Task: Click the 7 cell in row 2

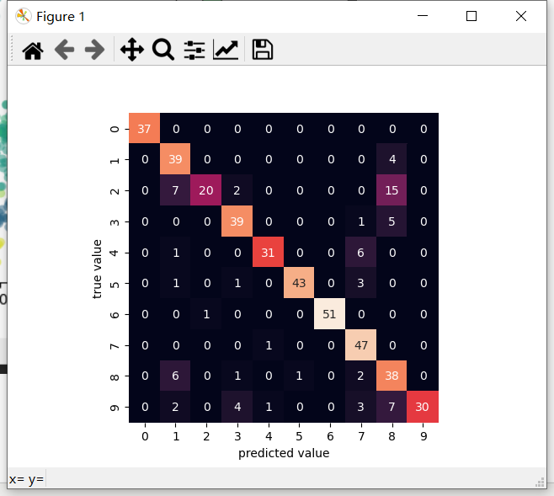Action: pos(175,190)
